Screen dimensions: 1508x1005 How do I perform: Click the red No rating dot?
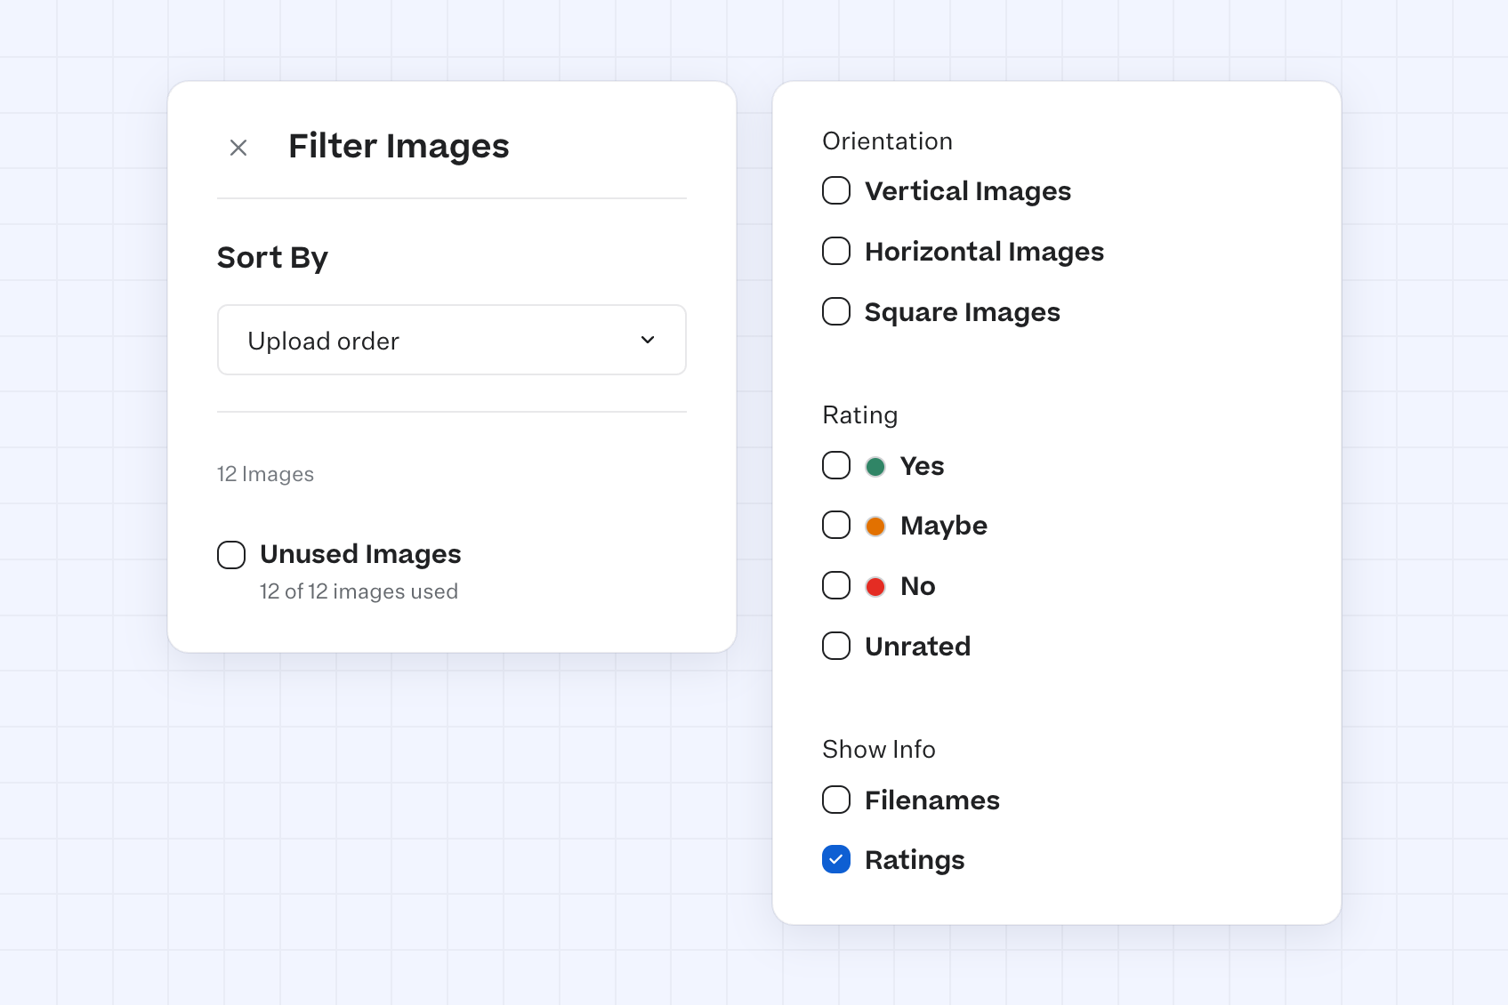(x=875, y=587)
